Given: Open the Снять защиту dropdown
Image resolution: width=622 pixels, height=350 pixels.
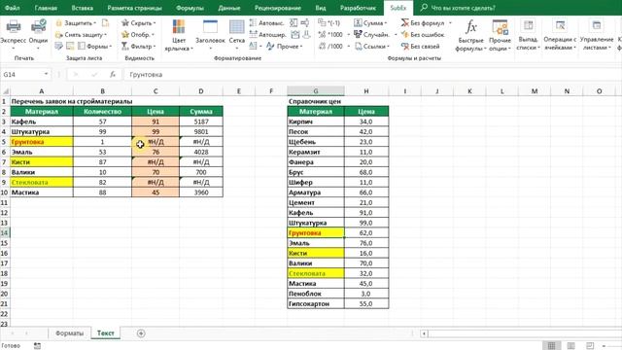Looking at the screenshot, I should pos(82,35).
